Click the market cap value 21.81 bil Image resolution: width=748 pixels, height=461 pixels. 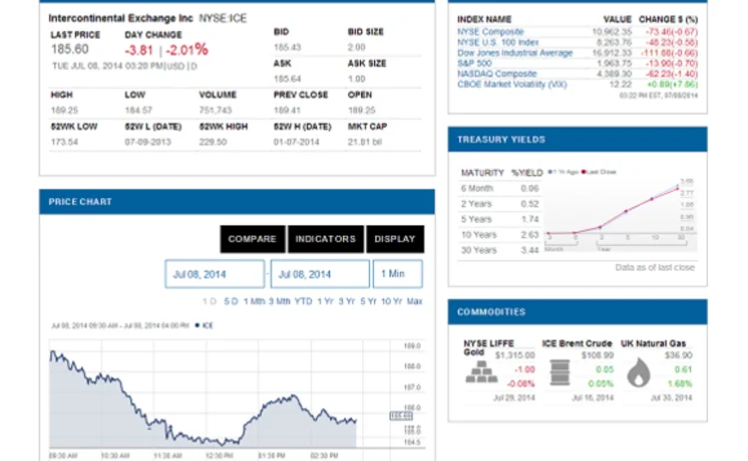pos(364,142)
